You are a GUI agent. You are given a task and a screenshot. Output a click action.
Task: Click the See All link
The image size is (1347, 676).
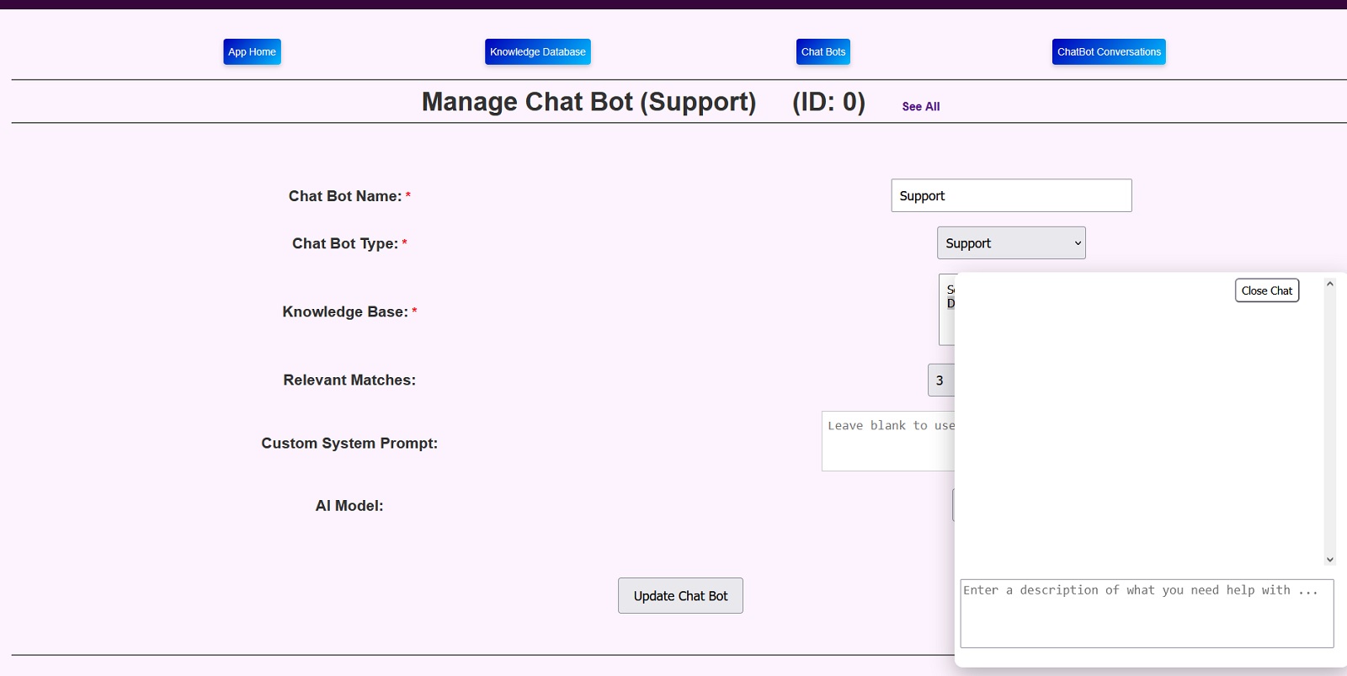920,107
